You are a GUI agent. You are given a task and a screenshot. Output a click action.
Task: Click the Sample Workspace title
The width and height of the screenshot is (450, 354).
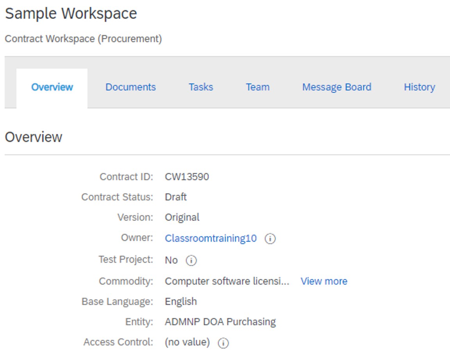(x=71, y=14)
